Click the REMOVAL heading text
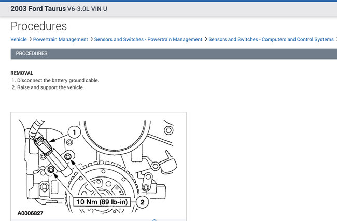 (22, 73)
